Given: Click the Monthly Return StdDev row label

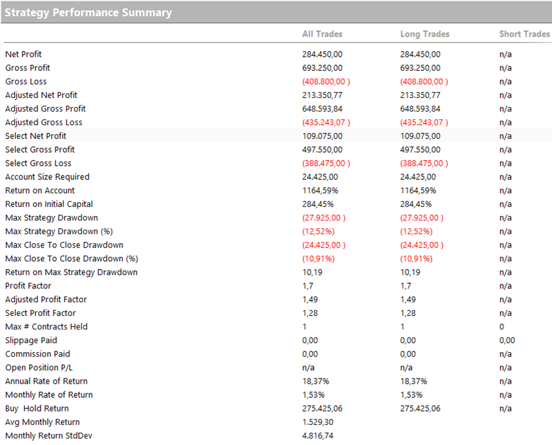Looking at the screenshot, I should [x=48, y=435].
